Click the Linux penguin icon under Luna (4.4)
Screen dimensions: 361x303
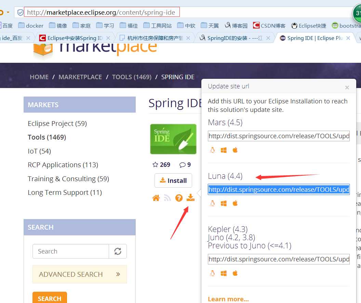(212, 203)
